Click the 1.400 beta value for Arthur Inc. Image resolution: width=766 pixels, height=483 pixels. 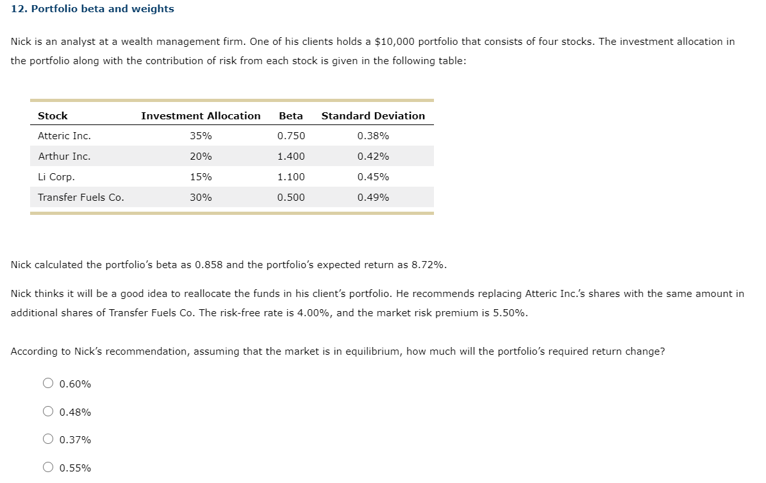[291, 156]
